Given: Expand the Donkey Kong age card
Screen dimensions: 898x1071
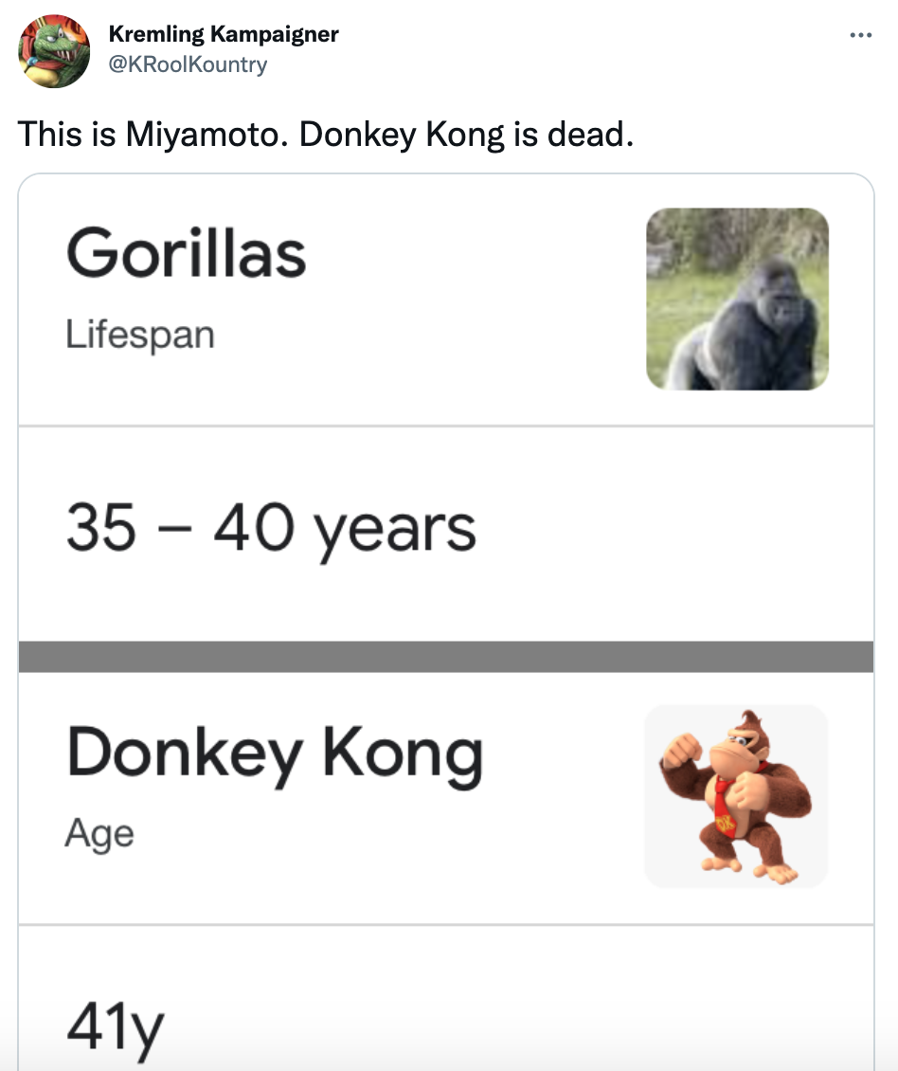Looking at the screenshot, I should click(379, 796).
